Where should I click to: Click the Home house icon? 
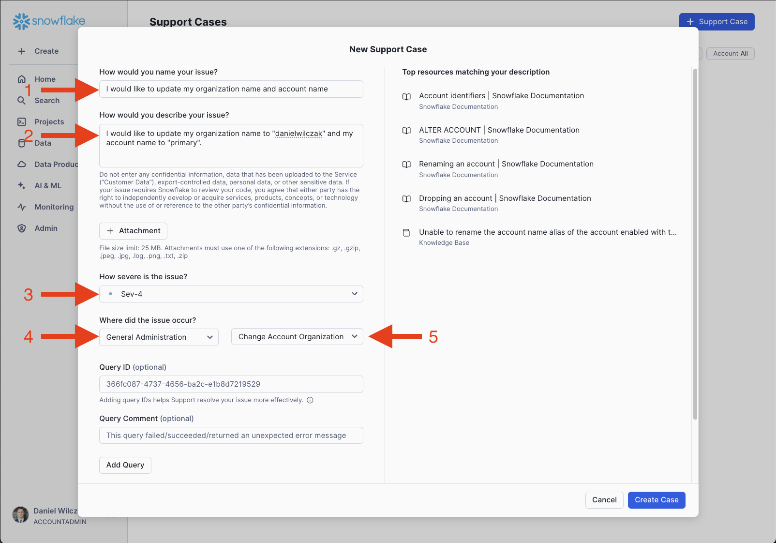[22, 79]
